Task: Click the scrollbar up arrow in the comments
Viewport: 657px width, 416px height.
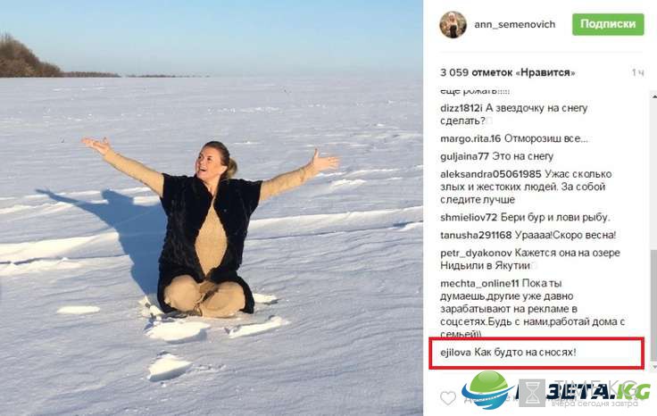Action: (654, 96)
